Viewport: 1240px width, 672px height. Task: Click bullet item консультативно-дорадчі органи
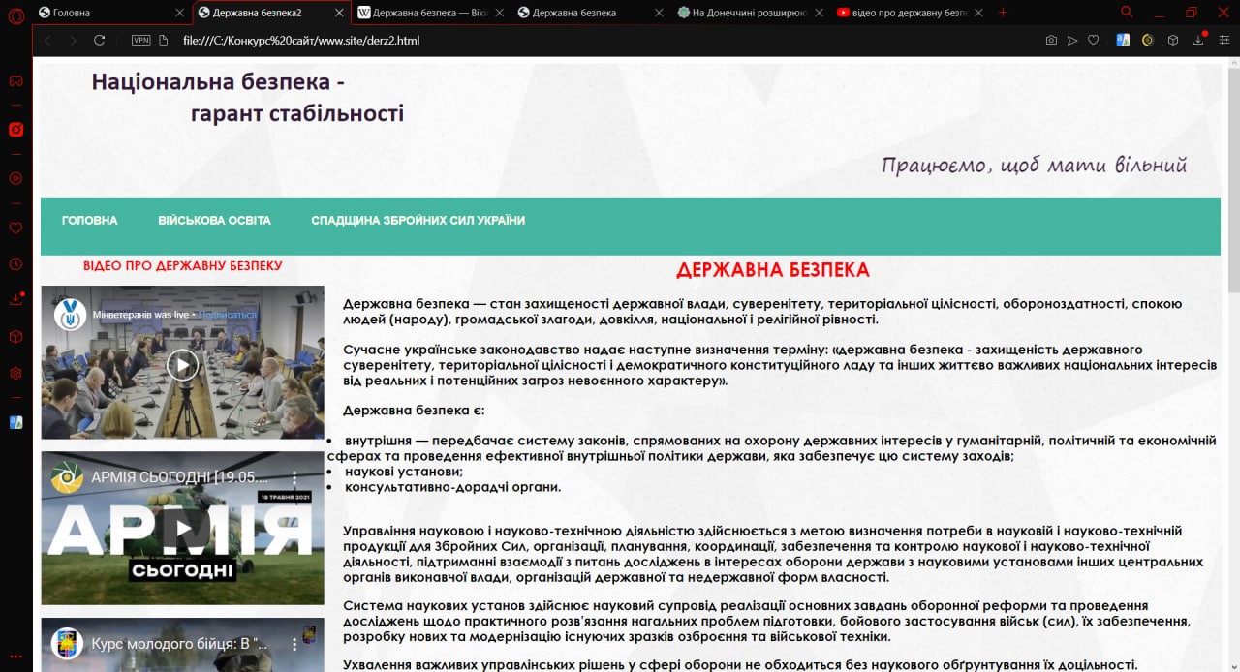[x=452, y=487]
